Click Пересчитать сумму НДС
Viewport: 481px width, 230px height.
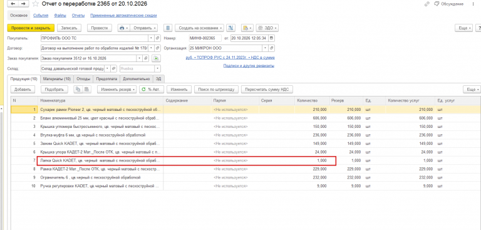(267, 90)
